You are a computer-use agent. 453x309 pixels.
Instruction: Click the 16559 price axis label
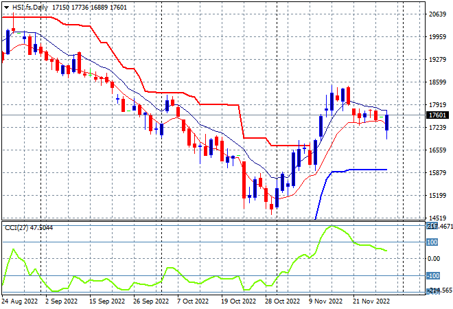click(437, 150)
